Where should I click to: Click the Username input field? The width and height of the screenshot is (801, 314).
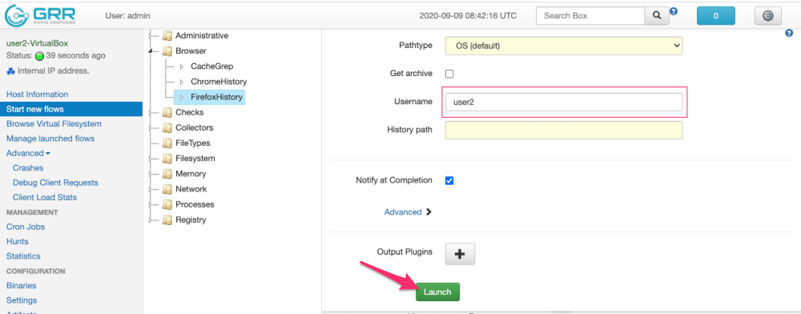point(564,102)
